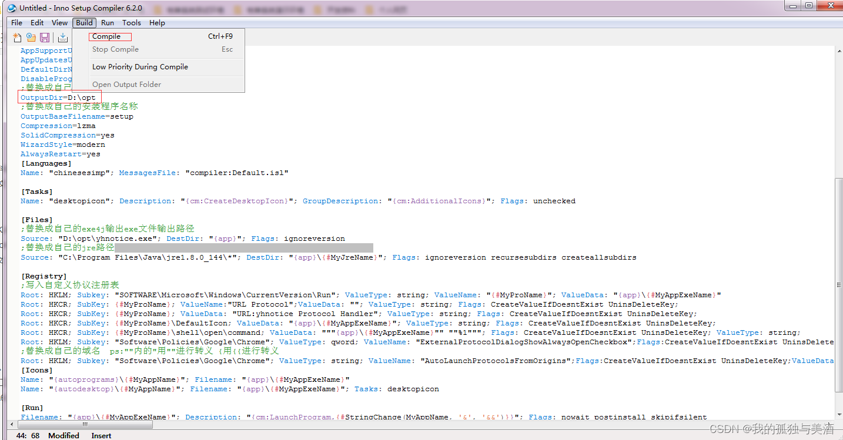Screen dimensions: 843x440
Task: Click the SolidCompression=yes line
Action: point(68,135)
